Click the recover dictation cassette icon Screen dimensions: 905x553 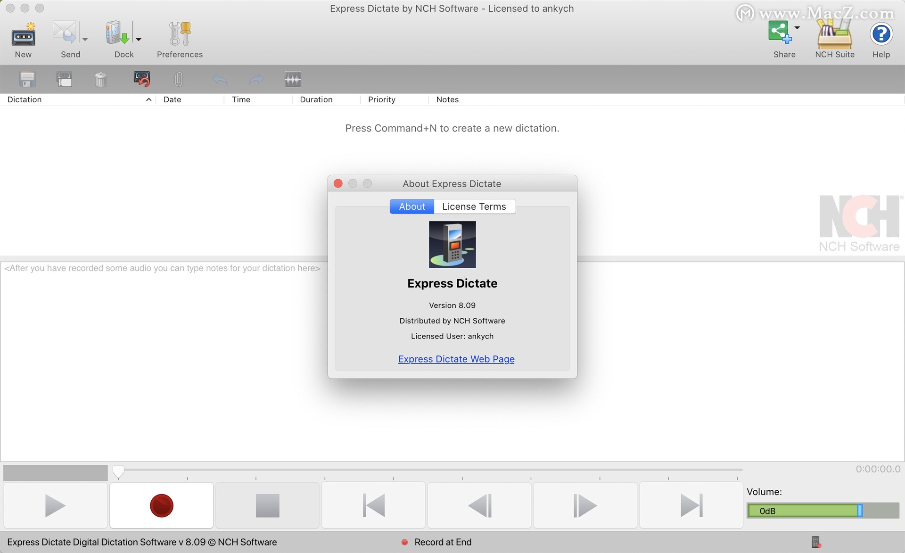[x=141, y=79]
